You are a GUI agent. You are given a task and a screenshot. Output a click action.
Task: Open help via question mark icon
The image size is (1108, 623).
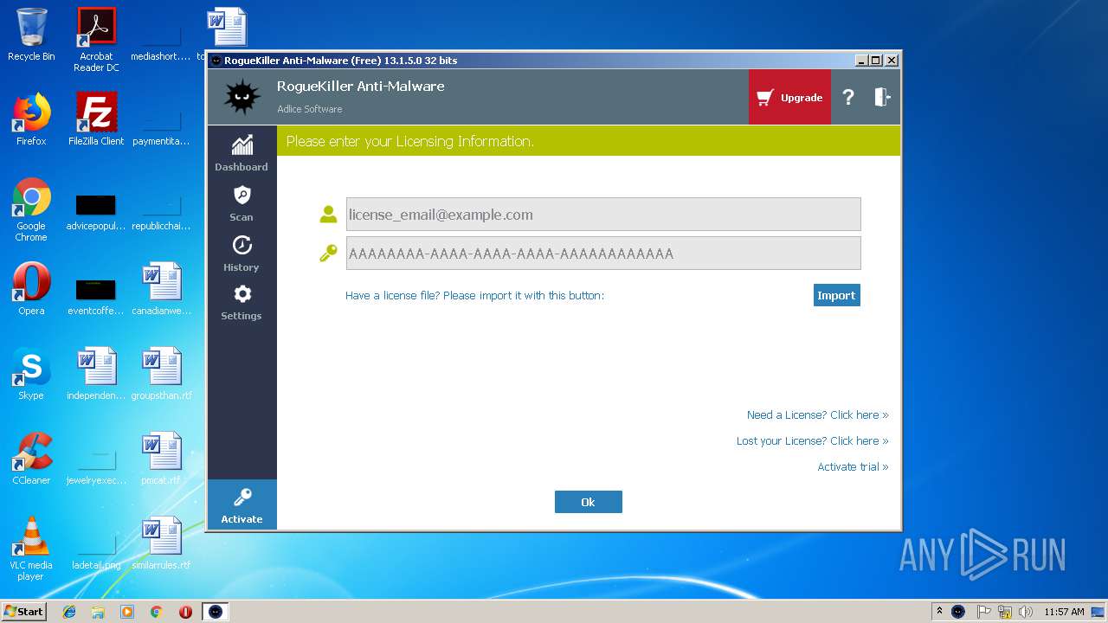pos(848,98)
